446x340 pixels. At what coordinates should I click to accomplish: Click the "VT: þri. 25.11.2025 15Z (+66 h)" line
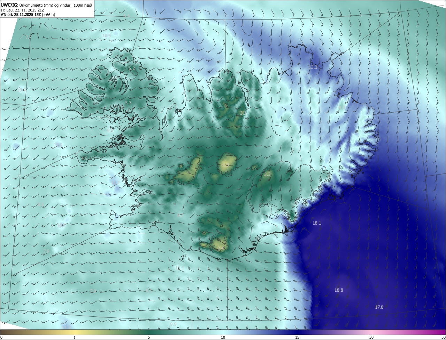pos(28,15)
